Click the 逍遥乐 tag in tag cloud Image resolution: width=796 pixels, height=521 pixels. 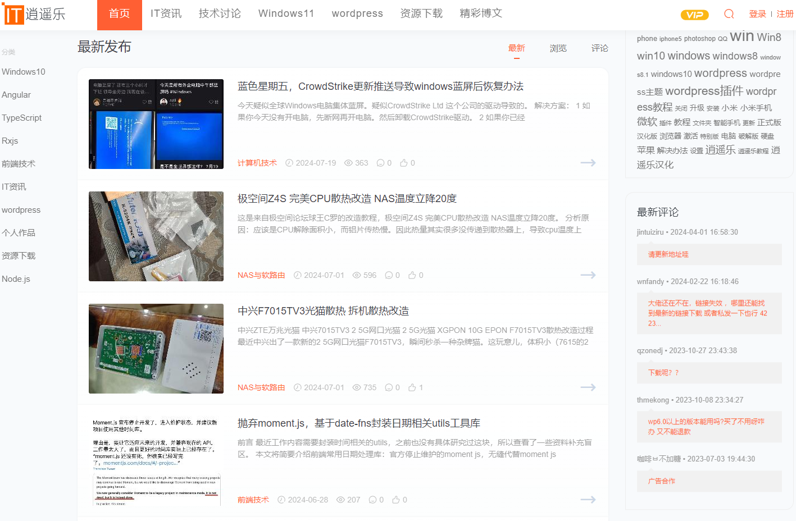721,150
